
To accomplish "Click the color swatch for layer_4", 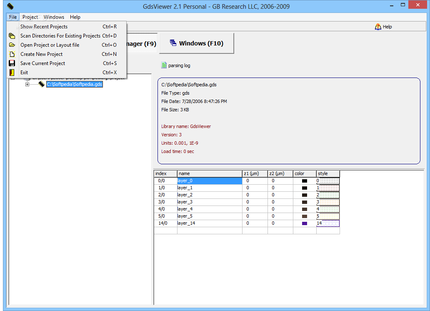I will 305,209.
